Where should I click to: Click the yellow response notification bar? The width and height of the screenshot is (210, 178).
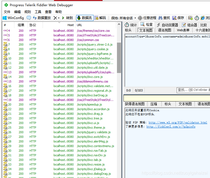coord(167,98)
